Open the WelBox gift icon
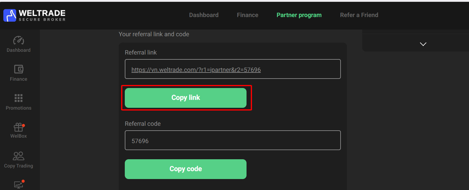The height and width of the screenshot is (190, 469). [19, 127]
